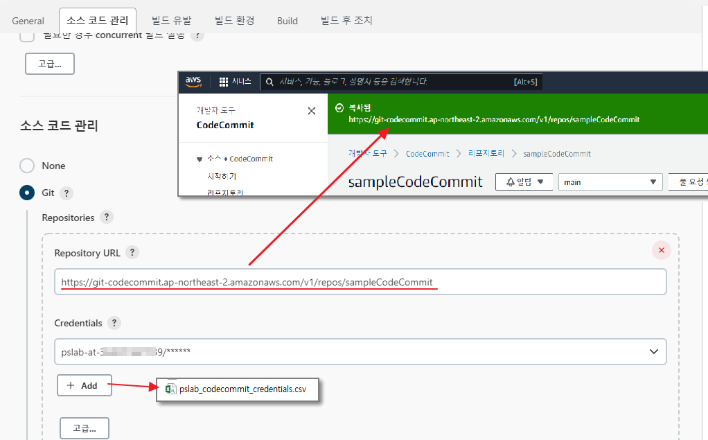The height and width of the screenshot is (440, 708).
Task: Select the None radio option
Action: pyautogui.click(x=27, y=166)
